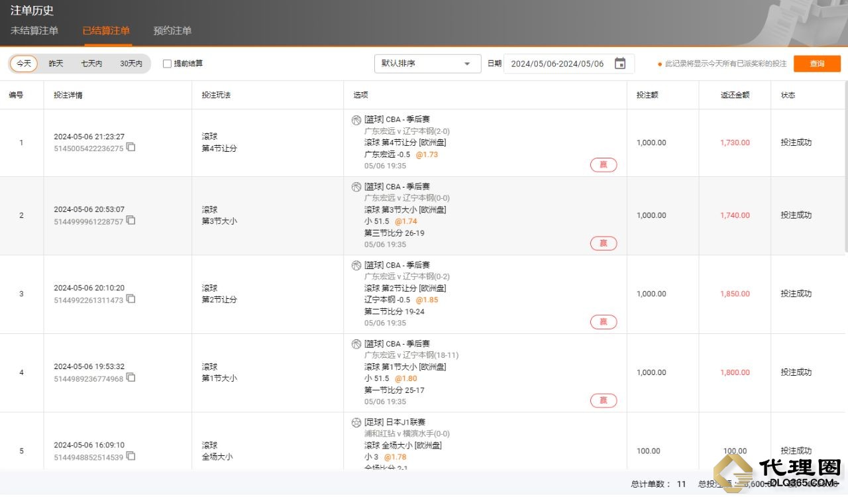Click the orange 查询 button

(817, 64)
